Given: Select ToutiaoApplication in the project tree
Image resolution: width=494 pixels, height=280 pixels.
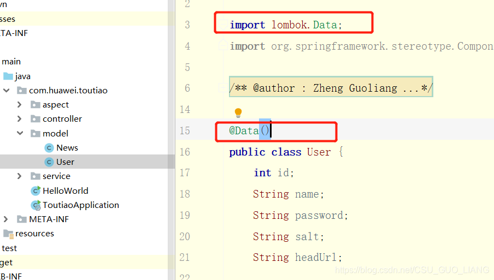Looking at the screenshot, I should 81,205.
